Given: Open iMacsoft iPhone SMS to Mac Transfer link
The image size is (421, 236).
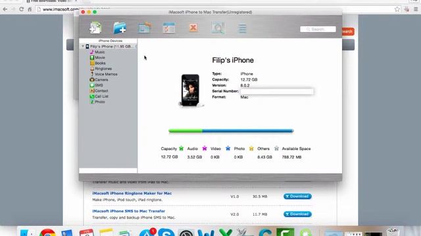Looking at the screenshot, I should point(129,211).
